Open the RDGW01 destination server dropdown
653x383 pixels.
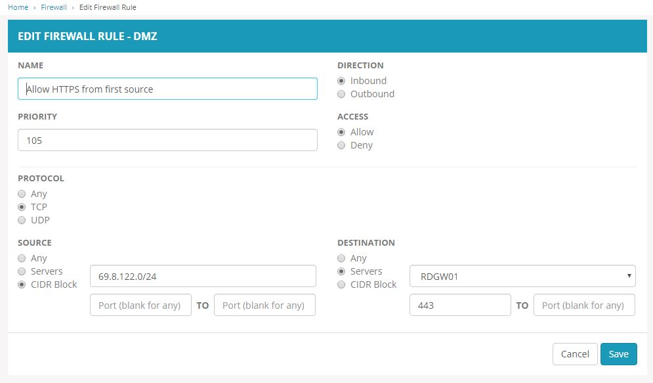point(522,276)
